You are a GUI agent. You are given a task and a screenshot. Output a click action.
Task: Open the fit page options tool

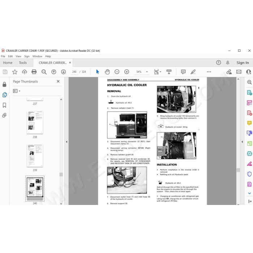click(158, 72)
